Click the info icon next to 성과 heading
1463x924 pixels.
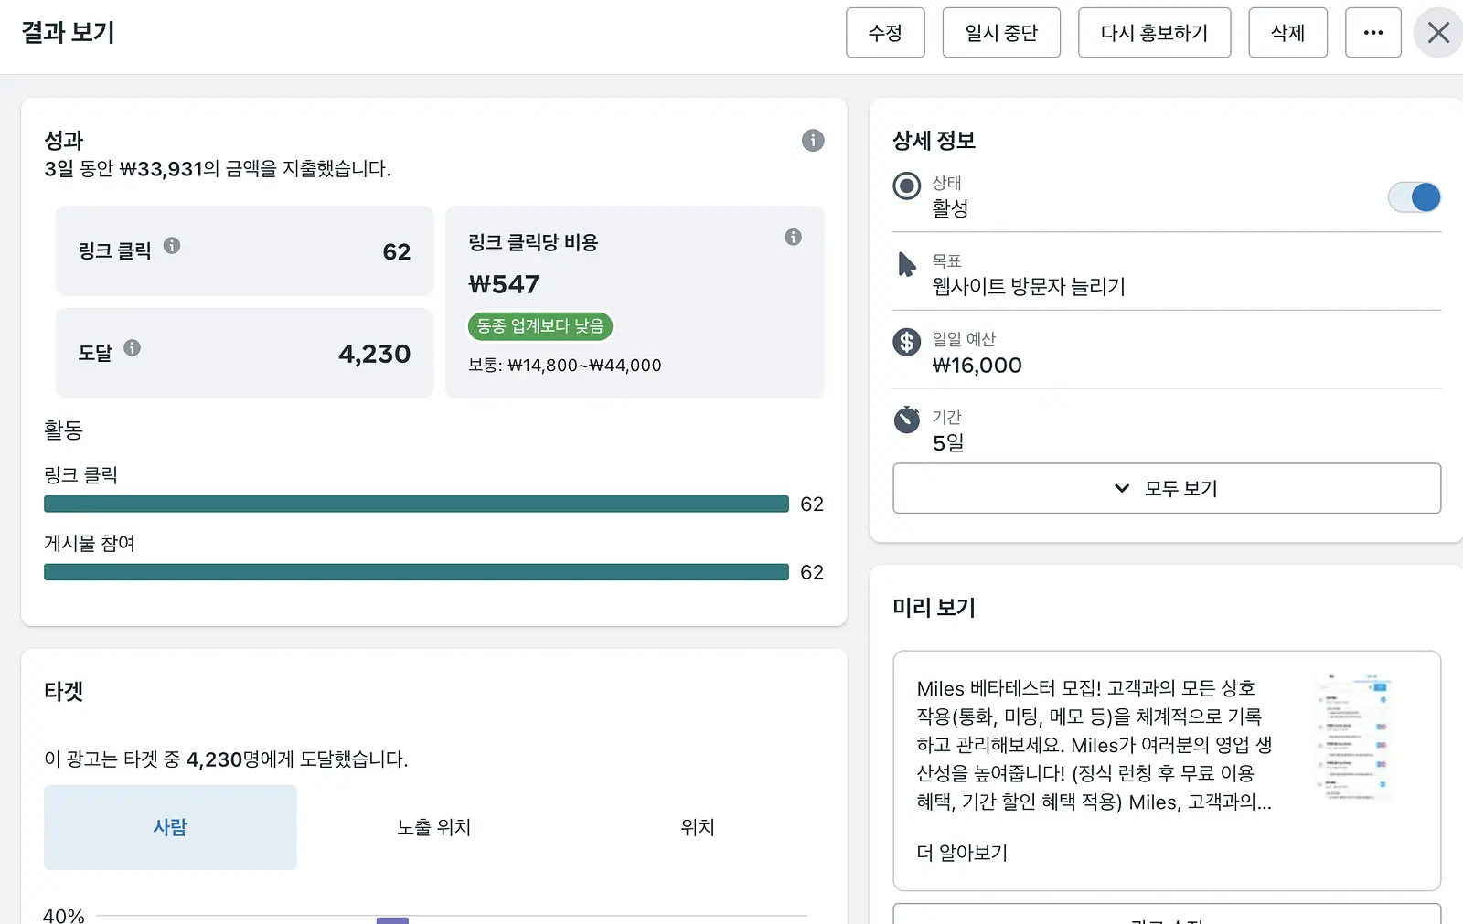[813, 141]
